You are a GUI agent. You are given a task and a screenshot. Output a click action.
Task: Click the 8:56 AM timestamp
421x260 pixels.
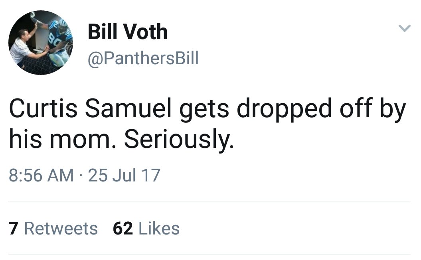41,175
